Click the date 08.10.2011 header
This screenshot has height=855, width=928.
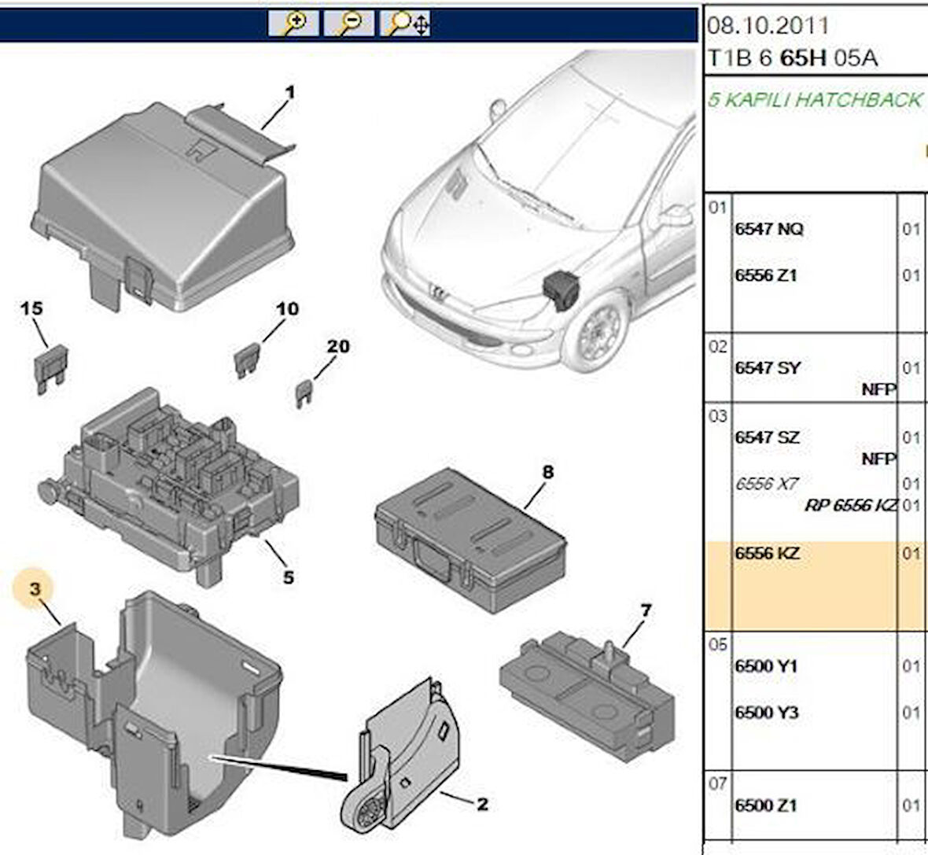pos(768,24)
